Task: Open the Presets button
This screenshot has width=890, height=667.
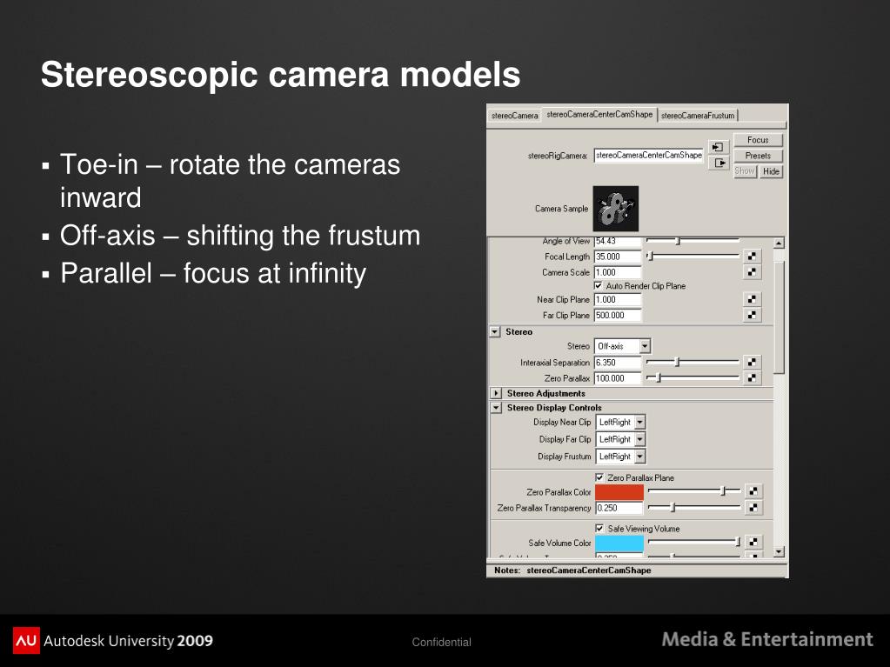Action: coord(758,156)
